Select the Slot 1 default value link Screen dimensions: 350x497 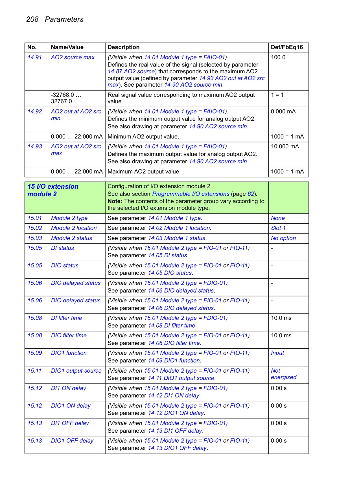[278, 228]
